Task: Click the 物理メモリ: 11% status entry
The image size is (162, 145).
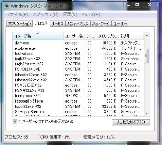Action: (99, 137)
